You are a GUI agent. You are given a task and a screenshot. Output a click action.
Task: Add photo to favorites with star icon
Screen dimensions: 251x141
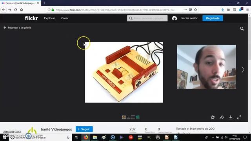pos(213,117)
